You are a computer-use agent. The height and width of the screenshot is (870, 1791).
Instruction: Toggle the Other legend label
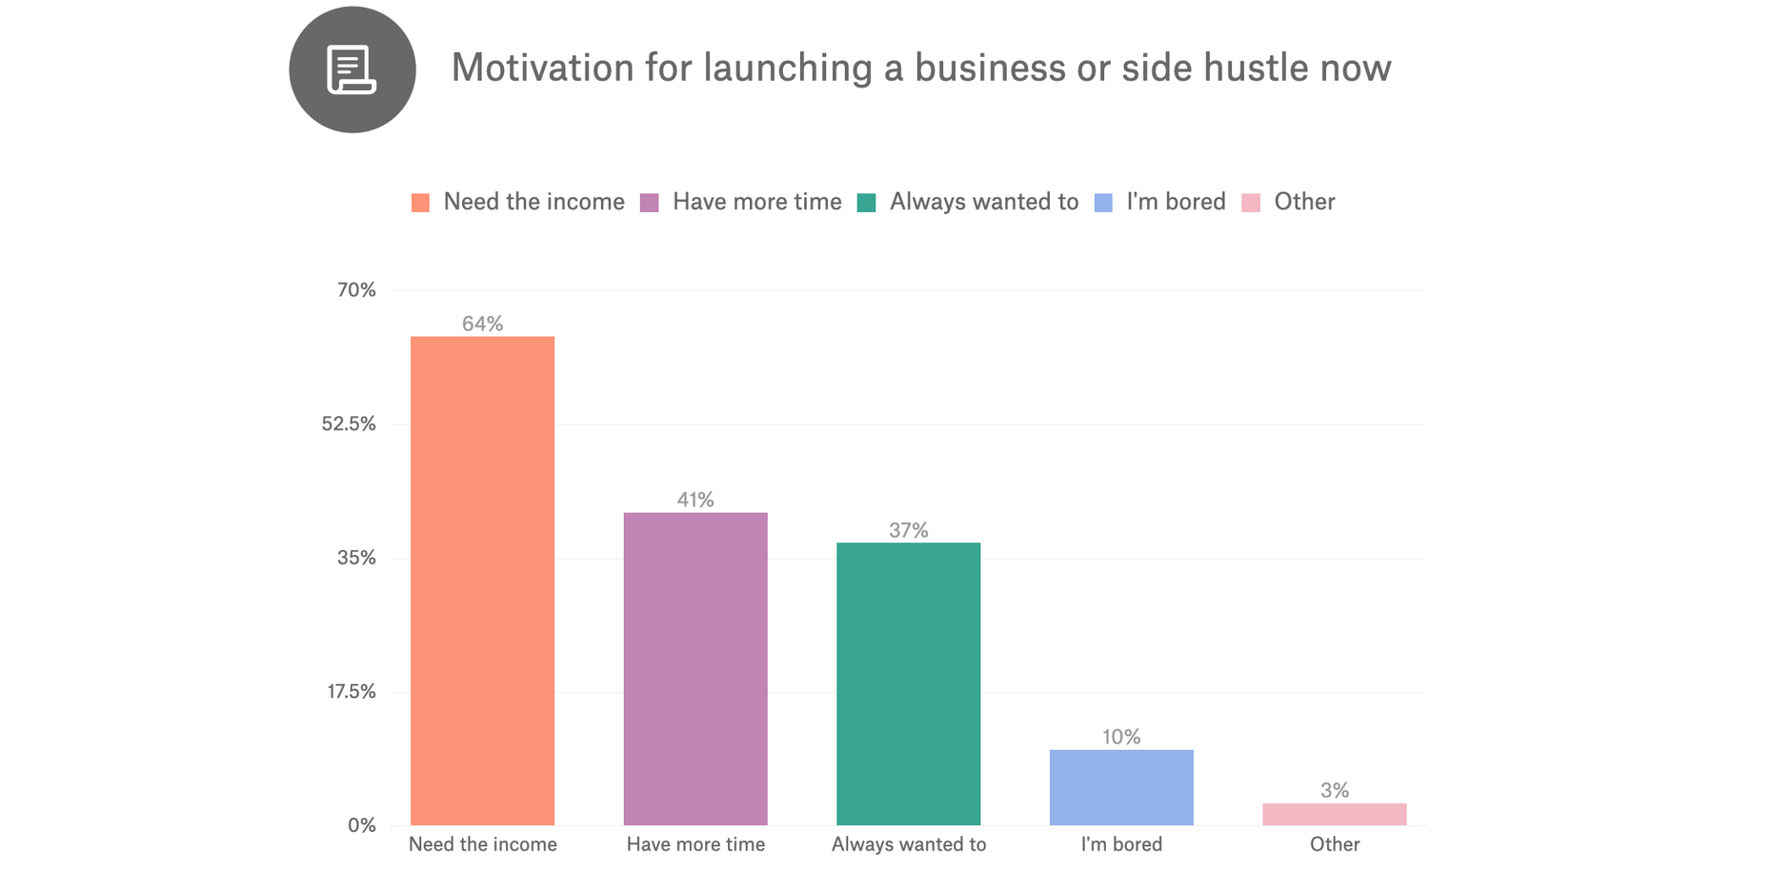1304,202
